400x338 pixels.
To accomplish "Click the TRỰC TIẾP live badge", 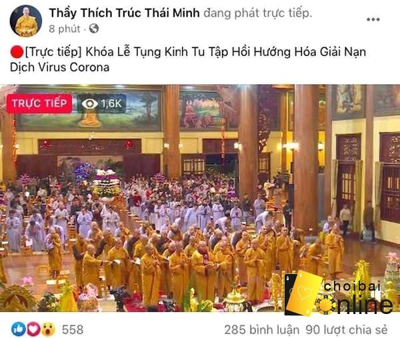I will (39, 103).
